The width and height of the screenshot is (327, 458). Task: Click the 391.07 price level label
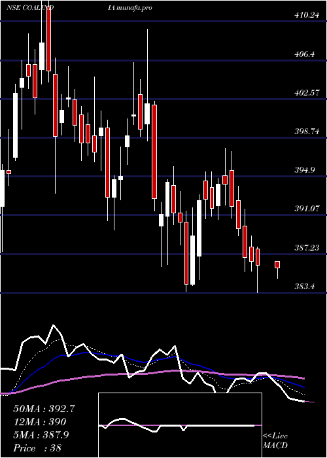click(307, 209)
